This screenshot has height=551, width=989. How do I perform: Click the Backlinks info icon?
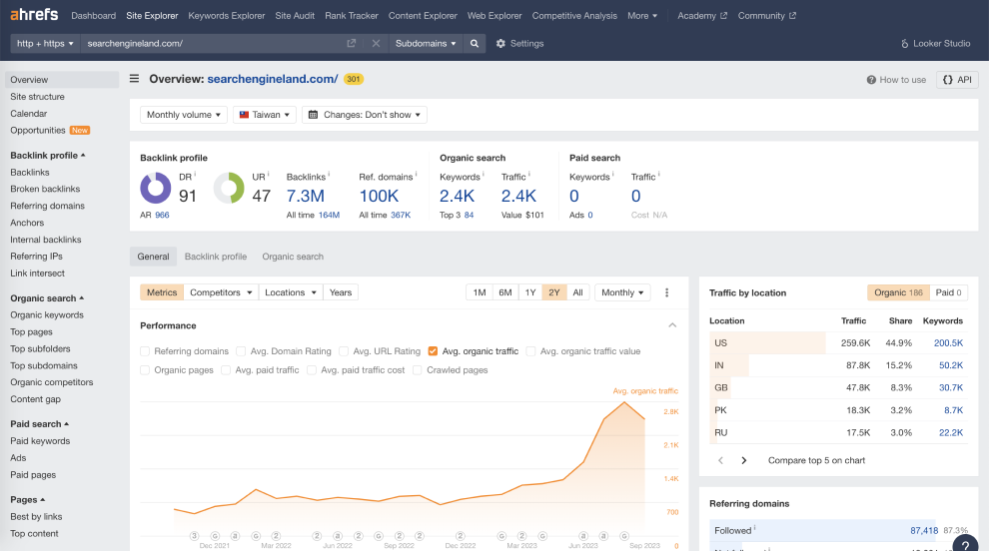(x=329, y=174)
